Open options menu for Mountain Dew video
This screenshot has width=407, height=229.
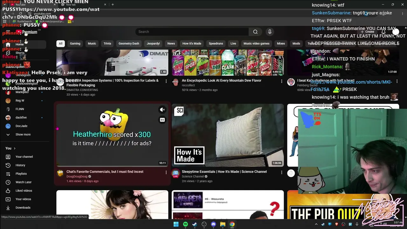pyautogui.click(x=281, y=81)
